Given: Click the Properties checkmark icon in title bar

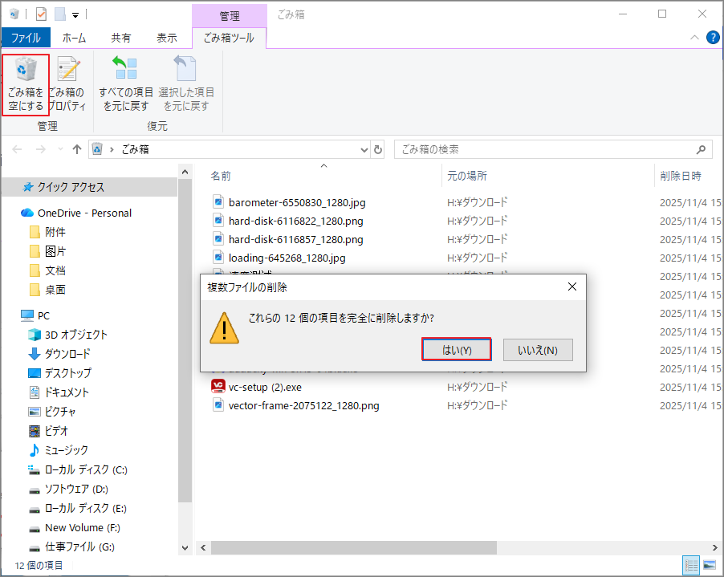Looking at the screenshot, I should [x=41, y=14].
